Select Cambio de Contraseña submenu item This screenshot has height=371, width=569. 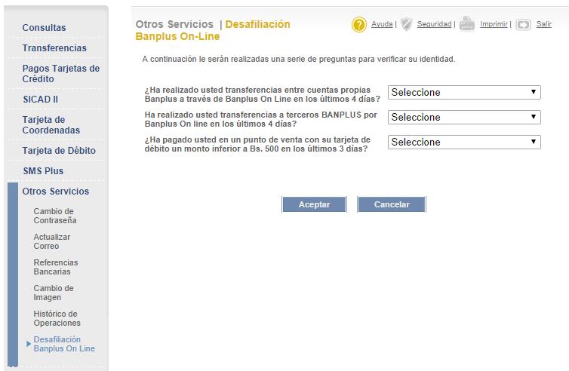[x=55, y=216]
